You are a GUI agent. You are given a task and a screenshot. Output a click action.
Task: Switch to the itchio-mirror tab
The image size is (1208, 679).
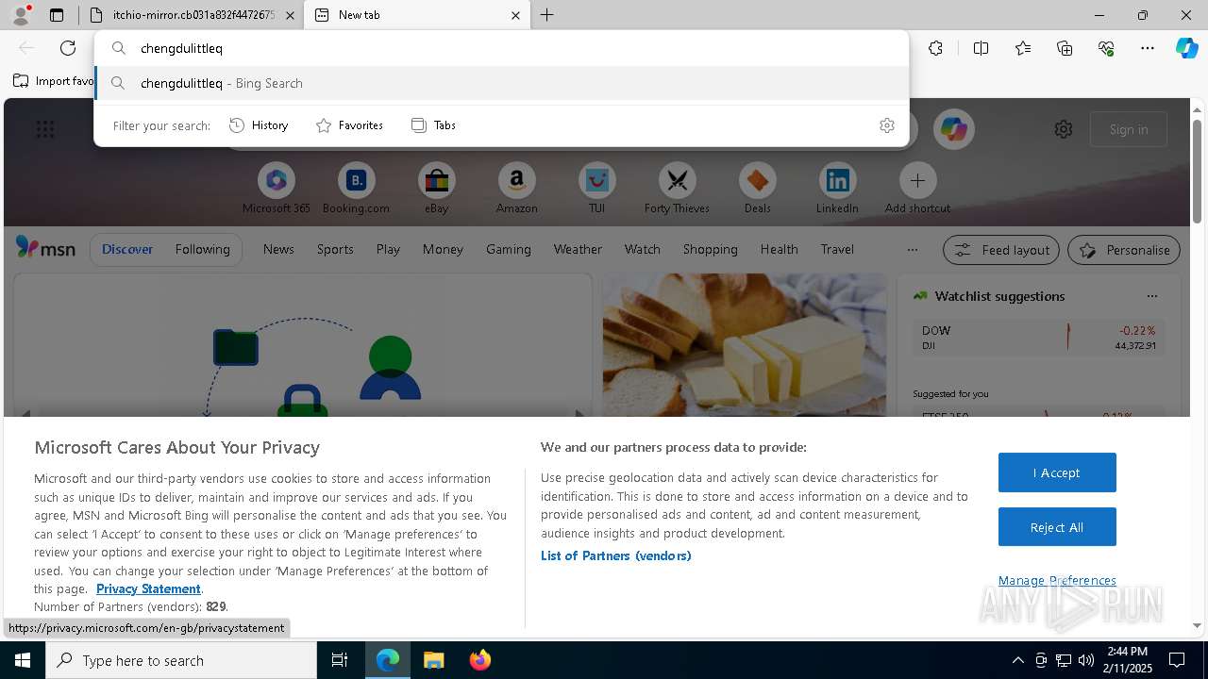pyautogui.click(x=184, y=15)
